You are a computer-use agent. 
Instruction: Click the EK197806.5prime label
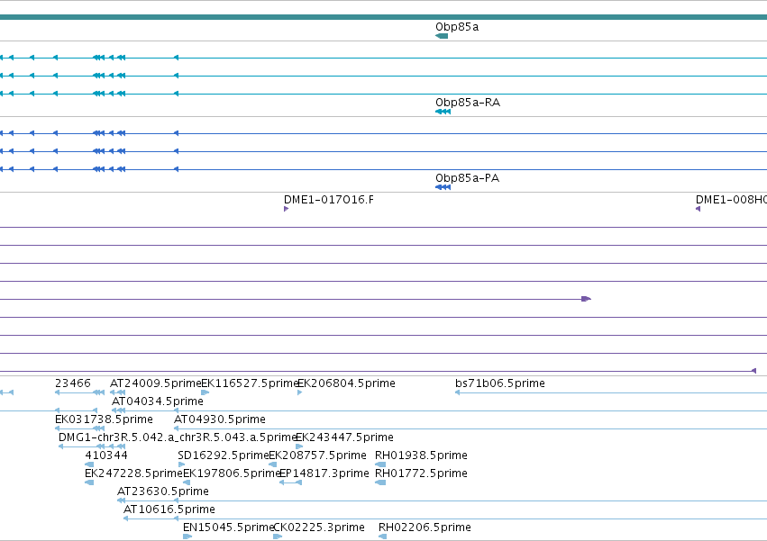(232, 473)
